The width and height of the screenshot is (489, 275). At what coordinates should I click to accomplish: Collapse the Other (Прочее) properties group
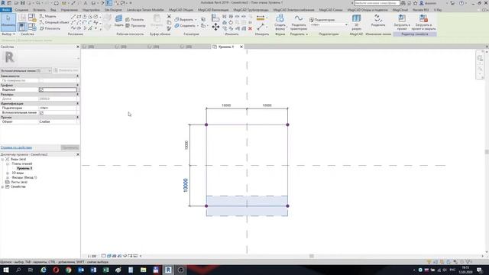(x=77, y=117)
